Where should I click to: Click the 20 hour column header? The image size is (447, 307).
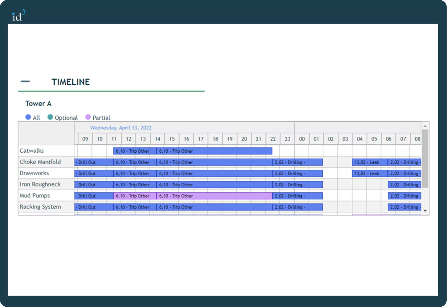point(244,139)
